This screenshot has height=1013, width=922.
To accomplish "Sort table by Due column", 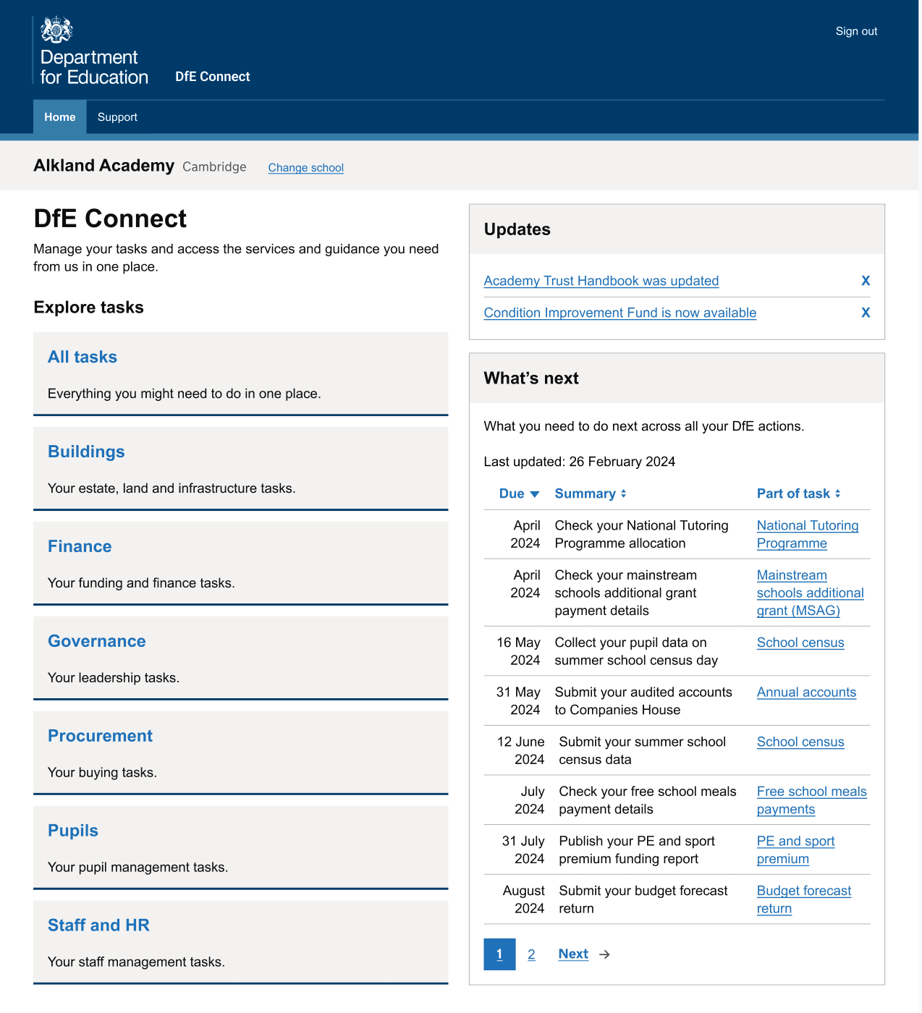I will 519,493.
